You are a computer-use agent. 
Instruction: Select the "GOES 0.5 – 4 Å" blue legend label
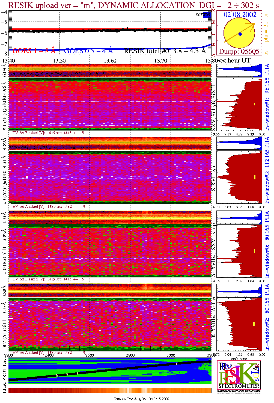click(88, 51)
